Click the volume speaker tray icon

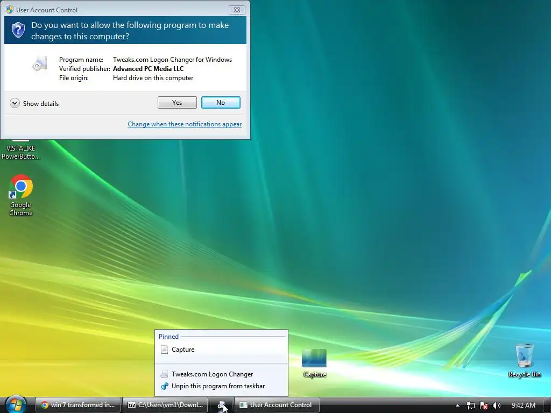[x=497, y=405]
